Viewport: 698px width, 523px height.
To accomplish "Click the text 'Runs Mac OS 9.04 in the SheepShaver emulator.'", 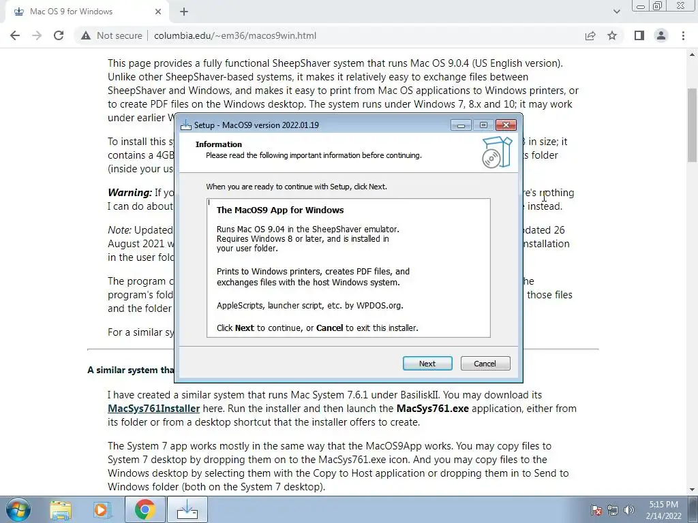I will (308, 229).
